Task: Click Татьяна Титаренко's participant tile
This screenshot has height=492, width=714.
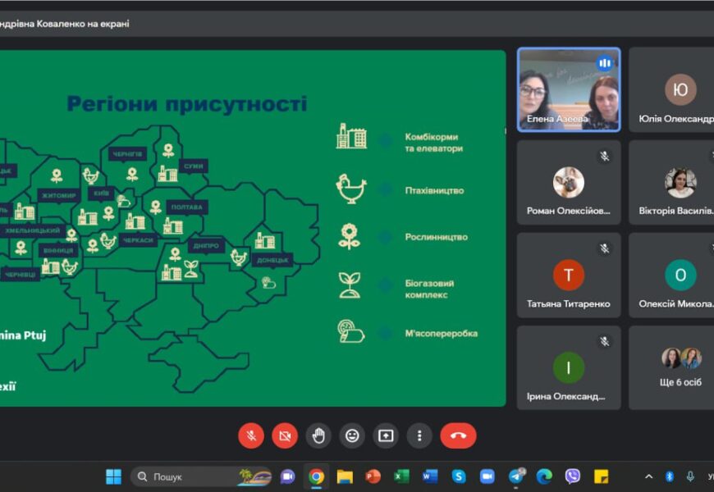Action: point(569,275)
